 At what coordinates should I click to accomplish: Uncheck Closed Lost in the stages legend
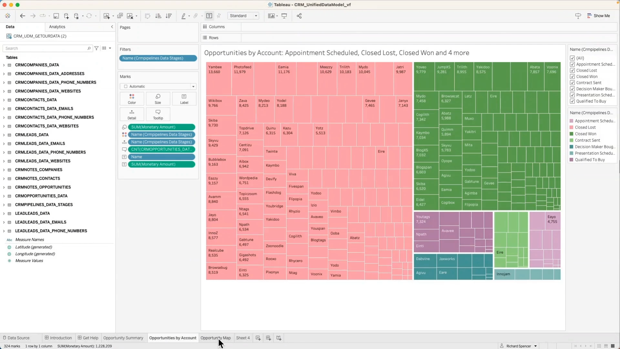pos(573,70)
